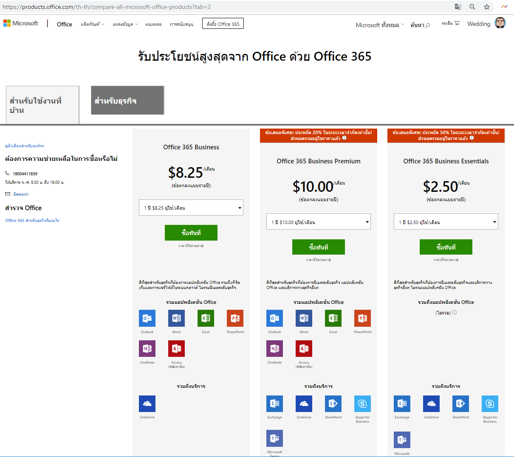The height and width of the screenshot is (457, 514).
Task: Click the Office 365 Business Premium heading
Action: pyautogui.click(x=319, y=161)
